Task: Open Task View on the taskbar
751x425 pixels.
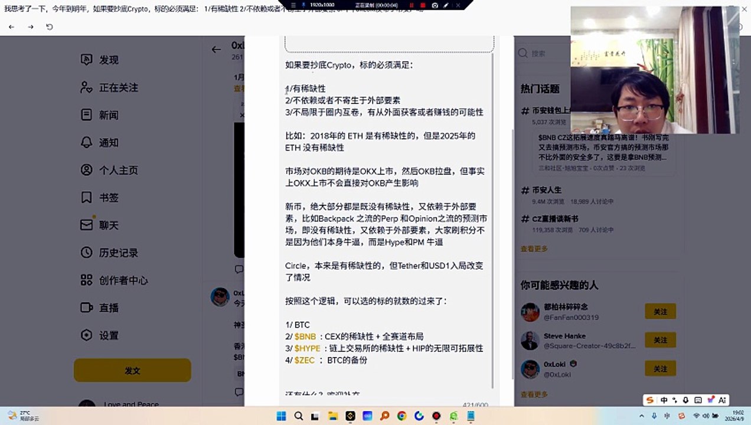Action: [316, 416]
